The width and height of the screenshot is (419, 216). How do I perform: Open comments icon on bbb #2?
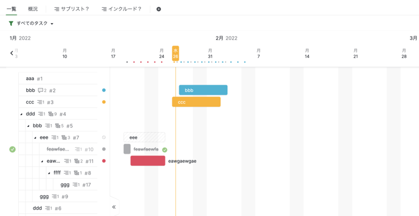point(41,90)
